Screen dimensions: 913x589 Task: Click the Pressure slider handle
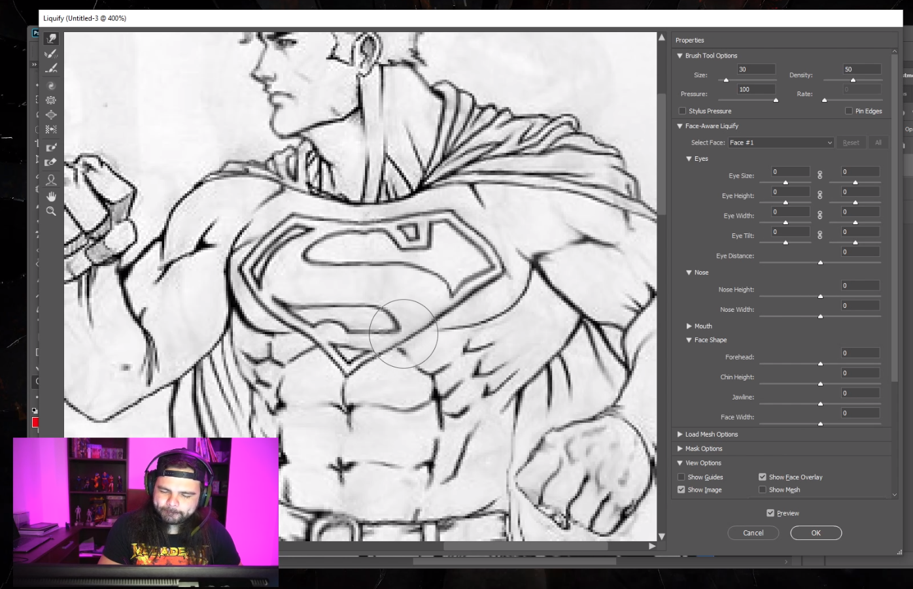coord(776,100)
